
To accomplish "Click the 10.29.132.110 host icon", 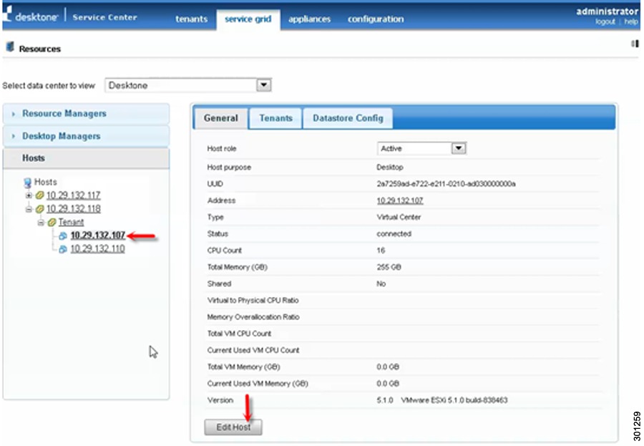I will [x=63, y=249].
